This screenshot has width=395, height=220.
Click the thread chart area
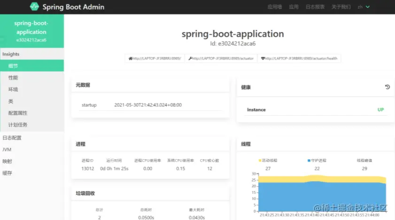[322, 193]
